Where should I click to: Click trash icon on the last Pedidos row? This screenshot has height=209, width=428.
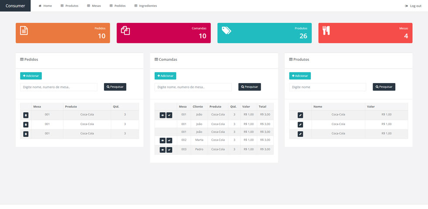pyautogui.click(x=26, y=134)
